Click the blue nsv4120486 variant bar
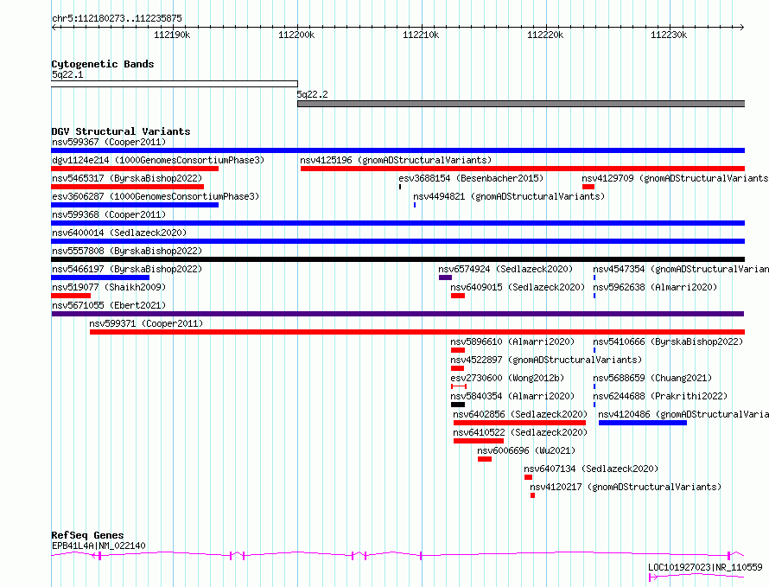The height and width of the screenshot is (587, 769). (x=643, y=423)
